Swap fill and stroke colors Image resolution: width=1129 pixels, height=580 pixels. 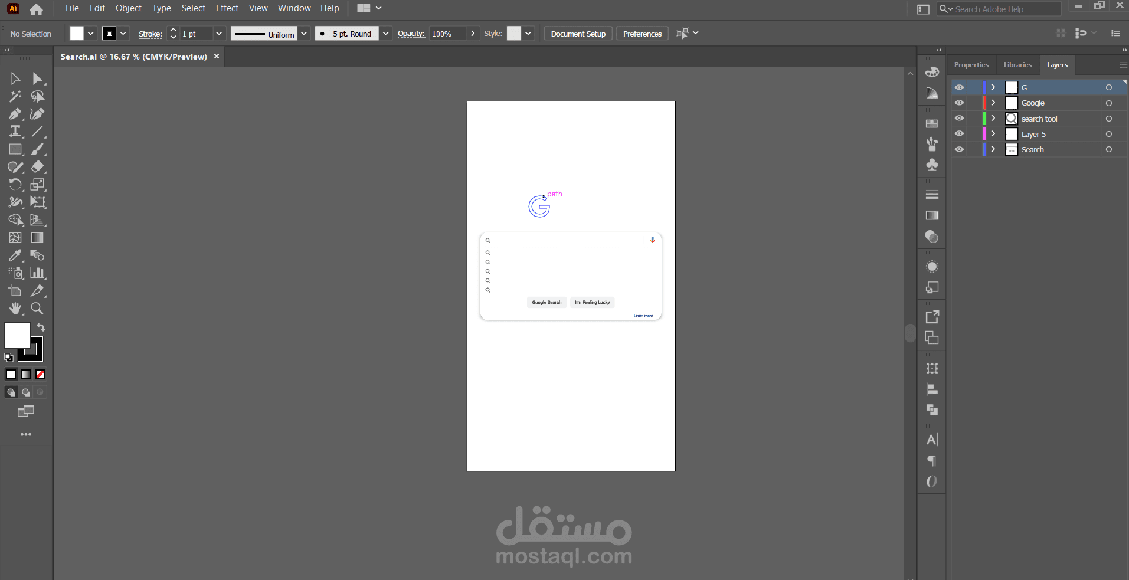[41, 327]
